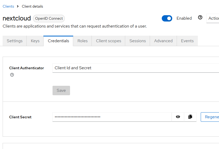Switch to the Events tab
The width and height of the screenshot is (219, 149).
point(187,41)
